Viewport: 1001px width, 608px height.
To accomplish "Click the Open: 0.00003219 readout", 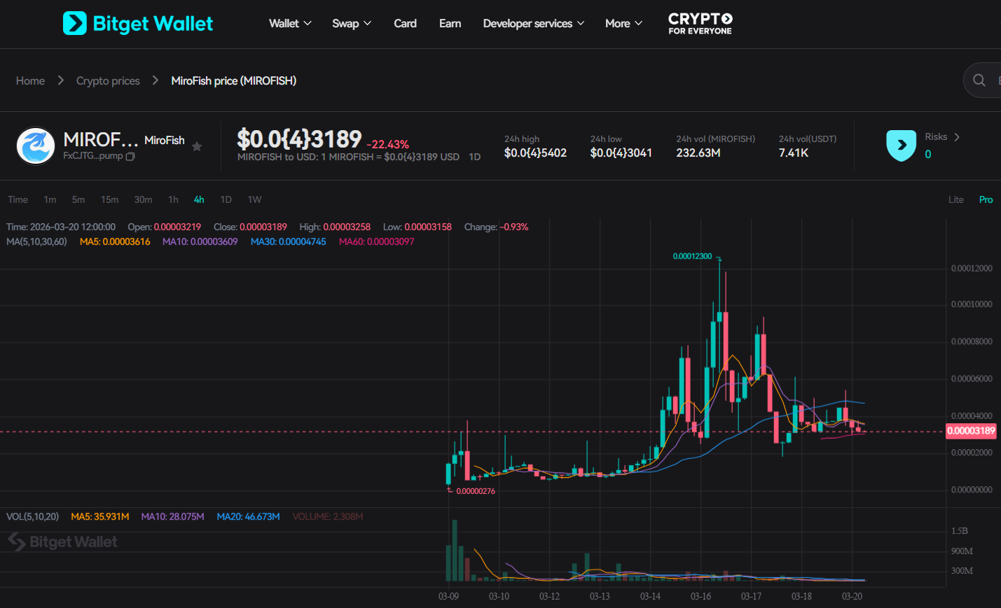I will [x=164, y=227].
